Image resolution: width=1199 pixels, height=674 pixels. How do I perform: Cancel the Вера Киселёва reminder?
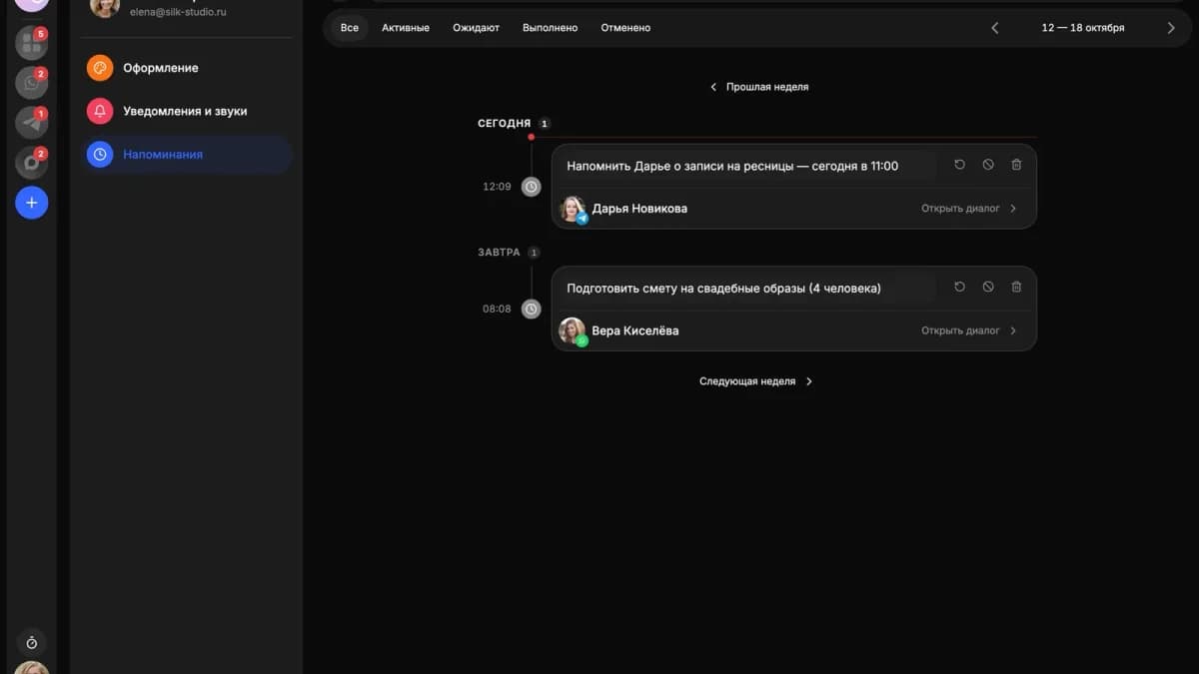(988, 287)
